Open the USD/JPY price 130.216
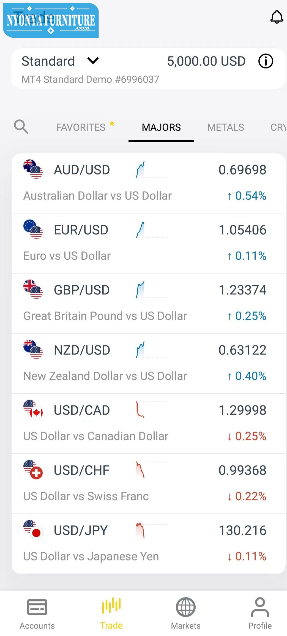The width and height of the screenshot is (287, 636). point(242,530)
